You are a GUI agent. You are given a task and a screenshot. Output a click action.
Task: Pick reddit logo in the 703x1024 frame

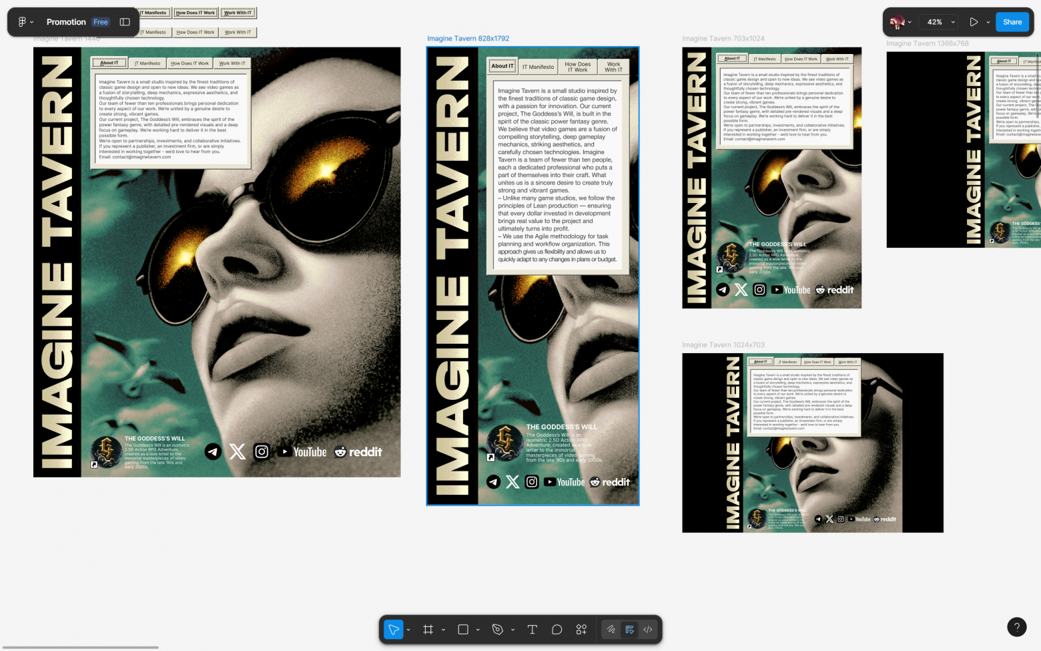click(x=835, y=290)
